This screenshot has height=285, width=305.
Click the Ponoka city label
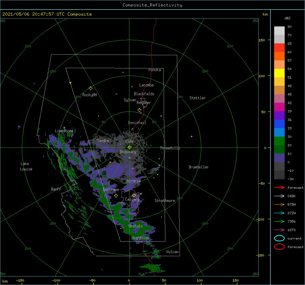[x=155, y=70]
